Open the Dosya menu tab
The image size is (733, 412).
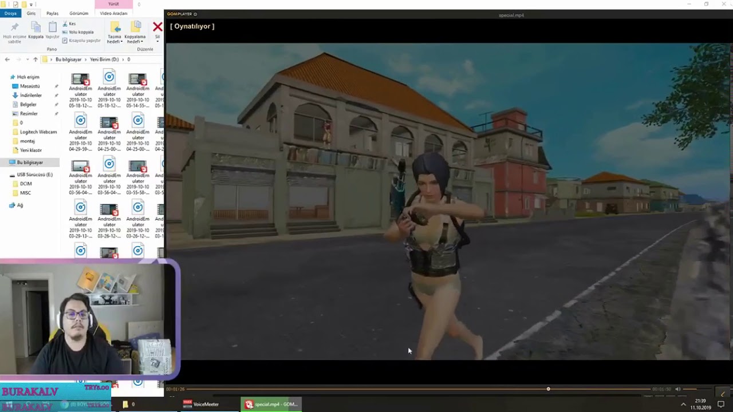pyautogui.click(x=10, y=13)
